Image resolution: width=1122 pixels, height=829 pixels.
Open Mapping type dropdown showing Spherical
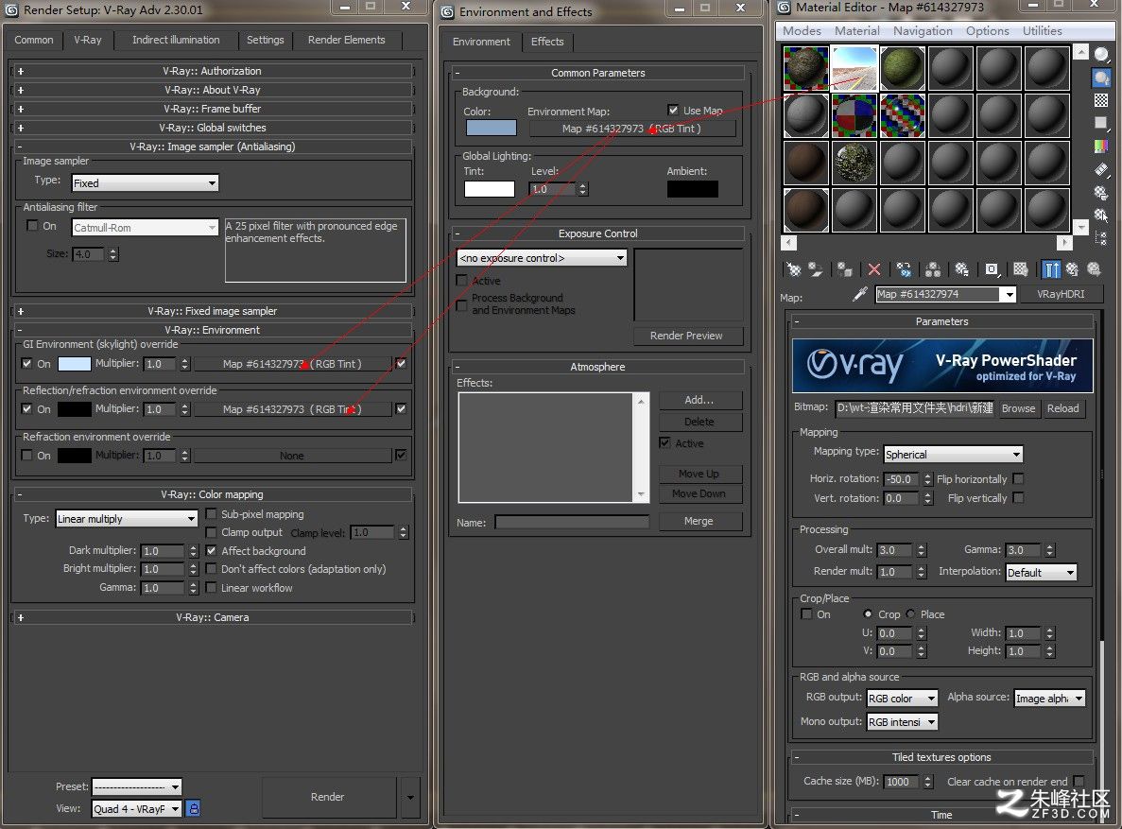coord(953,455)
